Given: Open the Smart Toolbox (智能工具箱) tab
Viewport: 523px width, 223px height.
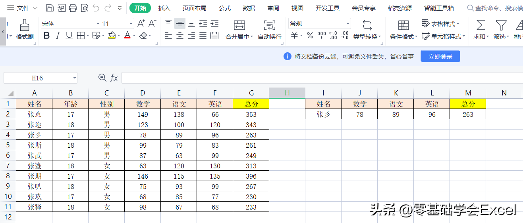Looking at the screenshot, I should 439,8.
